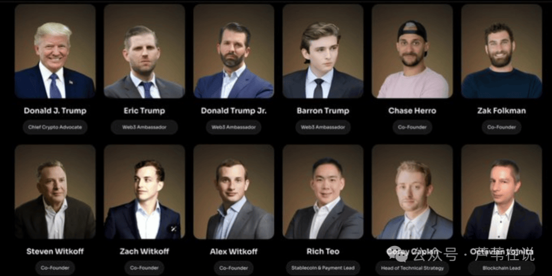The height and width of the screenshot is (276, 552).
Task: Open the photo card labeled Steven Witkoff
Action: [55, 192]
